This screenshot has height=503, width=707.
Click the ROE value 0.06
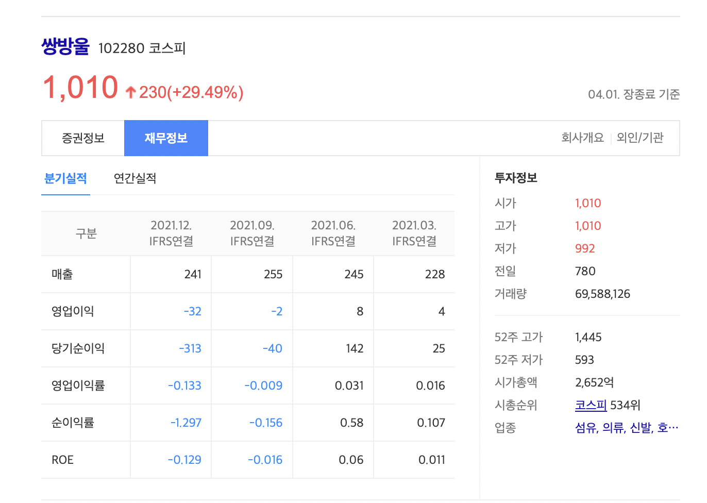pos(351,460)
